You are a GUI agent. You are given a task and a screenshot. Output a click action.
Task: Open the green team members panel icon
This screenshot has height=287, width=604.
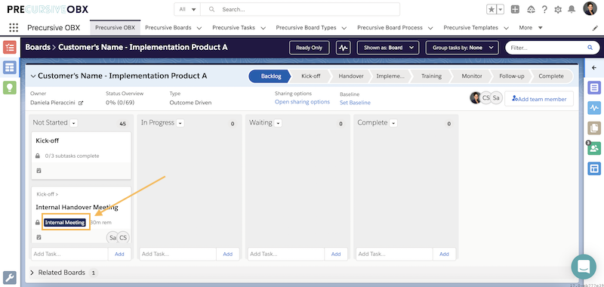594,148
